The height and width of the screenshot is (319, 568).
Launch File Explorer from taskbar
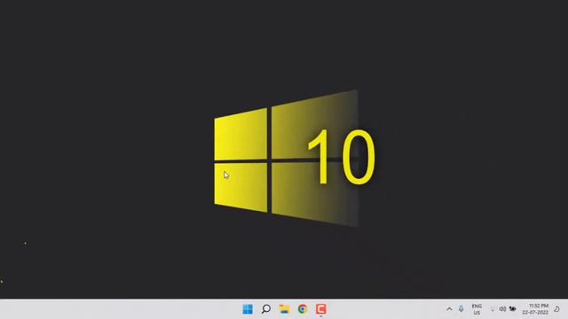click(284, 309)
